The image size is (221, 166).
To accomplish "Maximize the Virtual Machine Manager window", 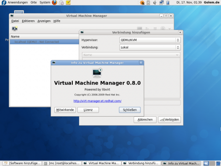I will (x=166, y=16).
